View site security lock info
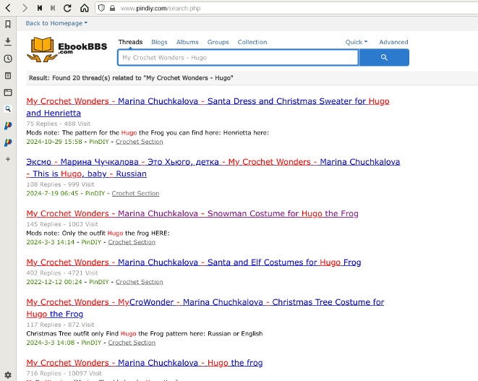 [x=113, y=8]
